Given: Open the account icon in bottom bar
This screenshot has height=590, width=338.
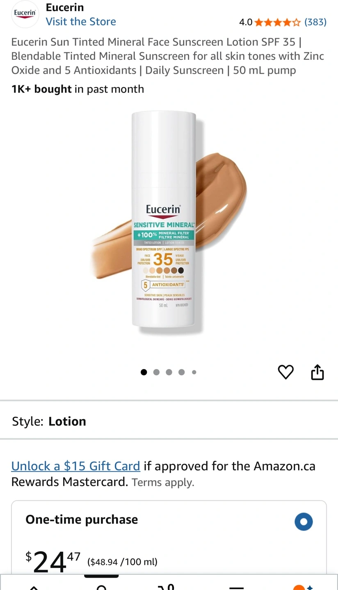Looking at the screenshot, I should 101,587.
